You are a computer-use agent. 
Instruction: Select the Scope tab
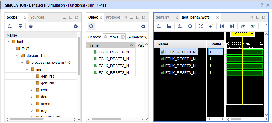point(12,17)
